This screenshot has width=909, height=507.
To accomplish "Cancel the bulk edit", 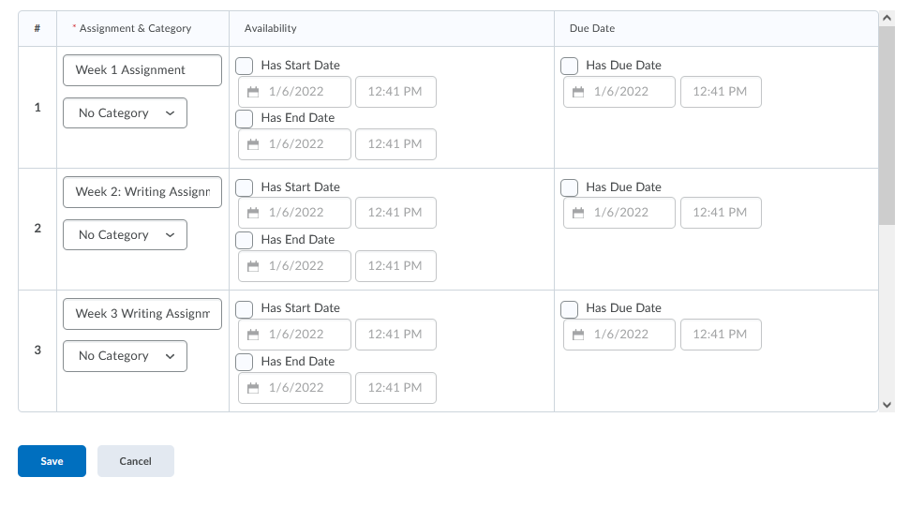I will point(135,461).
